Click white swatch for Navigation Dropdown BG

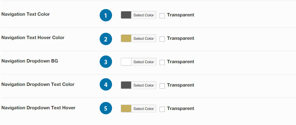click(126, 62)
